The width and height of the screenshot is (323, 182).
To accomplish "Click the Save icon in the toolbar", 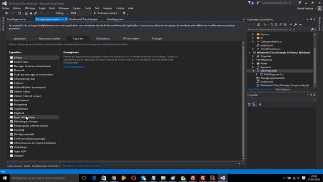I will [x=31, y=13].
